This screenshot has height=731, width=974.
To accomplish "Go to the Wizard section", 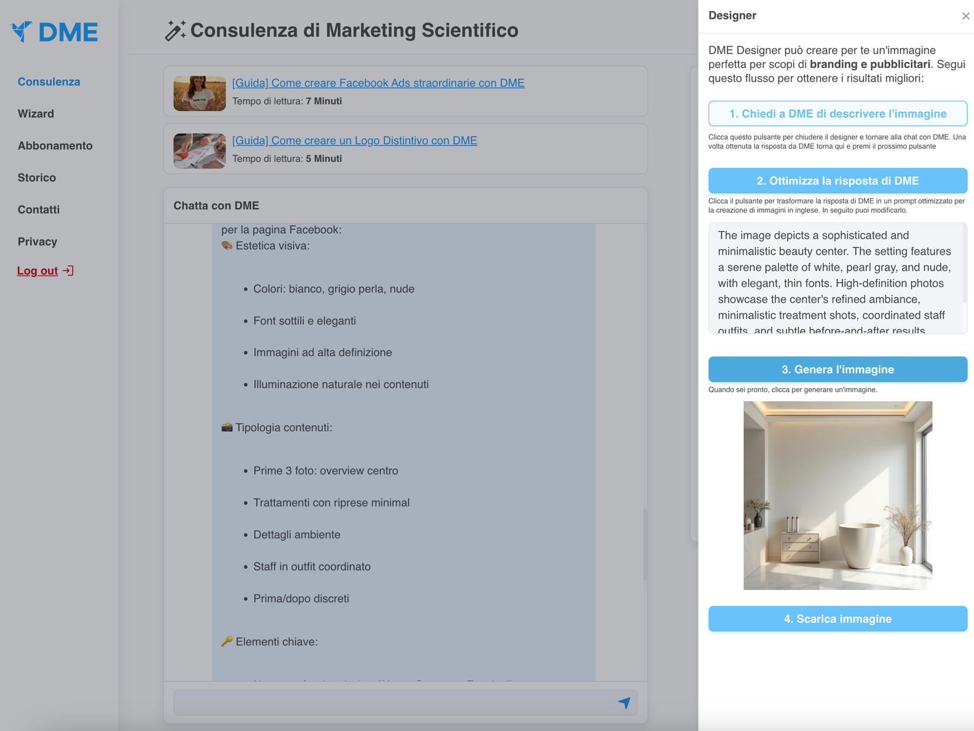I will (35, 113).
